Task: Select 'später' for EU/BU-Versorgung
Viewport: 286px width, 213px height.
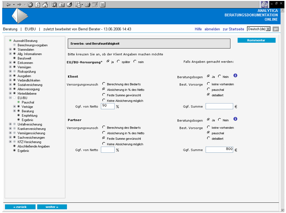Action: pos(119,62)
